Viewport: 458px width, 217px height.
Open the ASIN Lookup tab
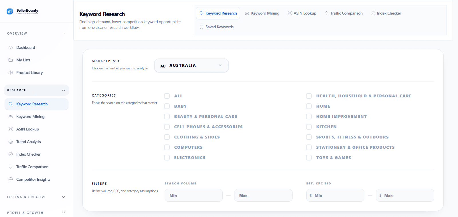pos(302,13)
